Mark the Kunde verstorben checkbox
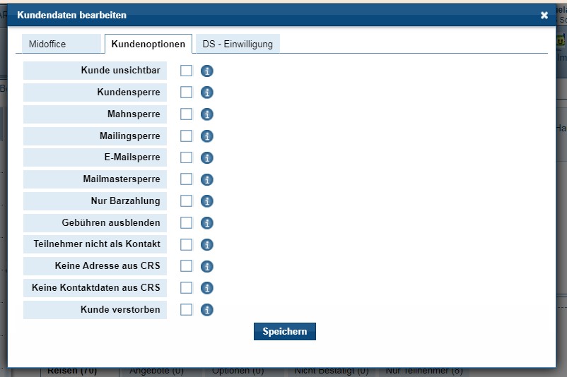Viewport: 567px width, 377px height. tap(186, 310)
